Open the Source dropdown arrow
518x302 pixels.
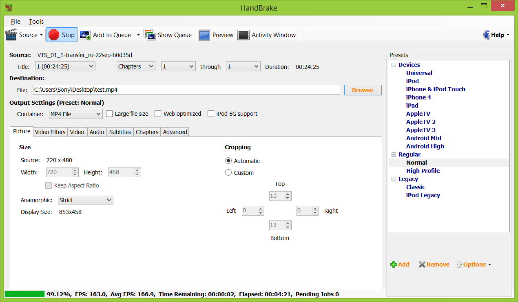tap(41, 35)
